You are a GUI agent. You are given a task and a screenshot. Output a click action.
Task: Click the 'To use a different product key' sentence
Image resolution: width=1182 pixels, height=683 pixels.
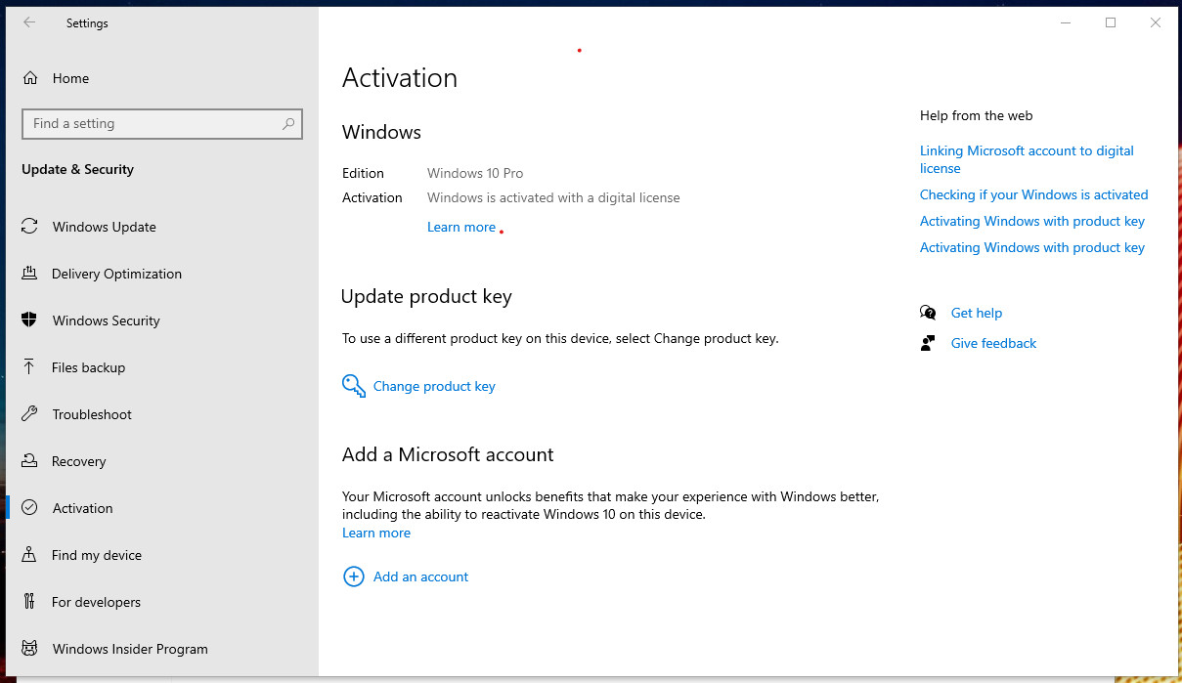tap(560, 339)
